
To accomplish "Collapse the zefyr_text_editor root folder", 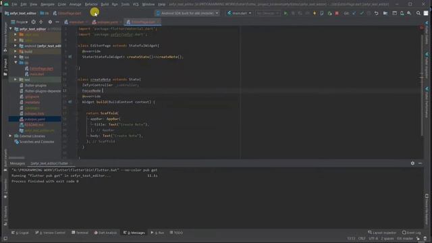I will pos(11,28).
